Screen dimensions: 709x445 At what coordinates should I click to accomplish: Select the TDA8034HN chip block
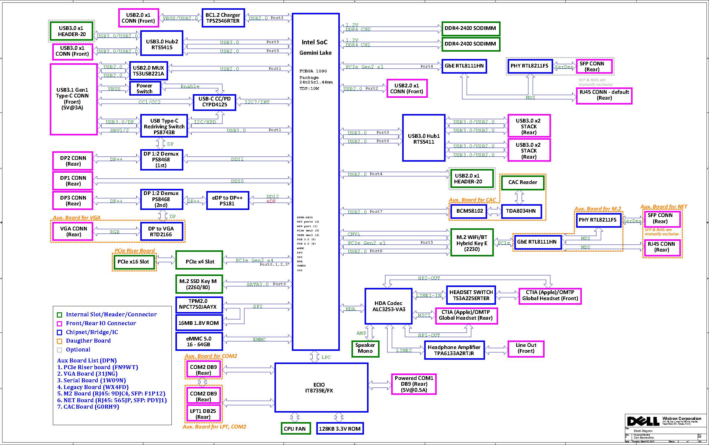[x=521, y=211]
